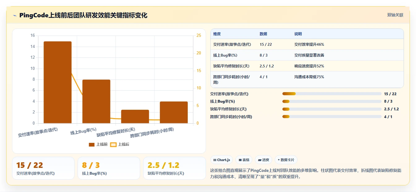Click the chart title PingCode上线前后团队研发效能关键指标变化
Viewport: 416px width, 192px height.
tap(83, 15)
